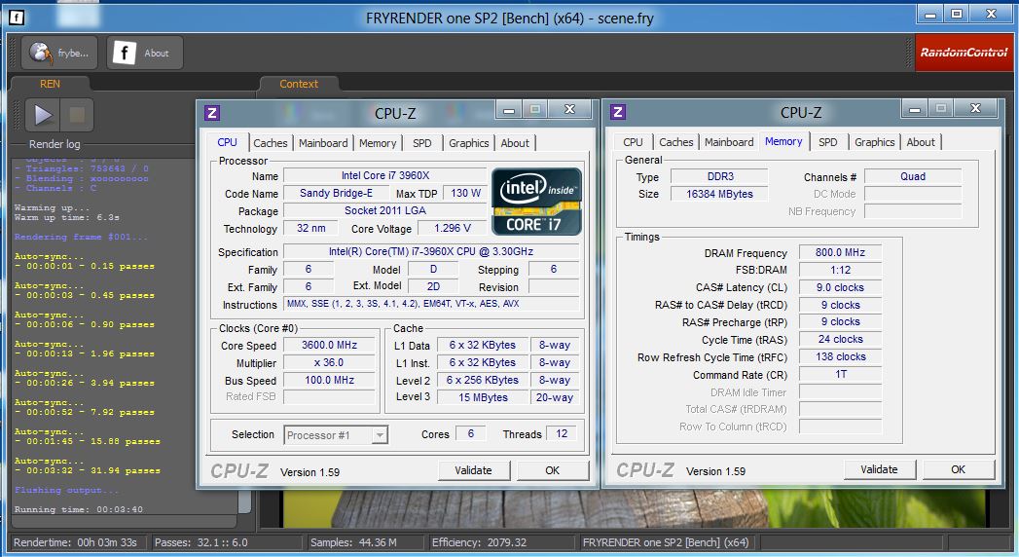Click the CPU-Z icon in left window
This screenshot has height=557, width=1019.
pos(212,113)
